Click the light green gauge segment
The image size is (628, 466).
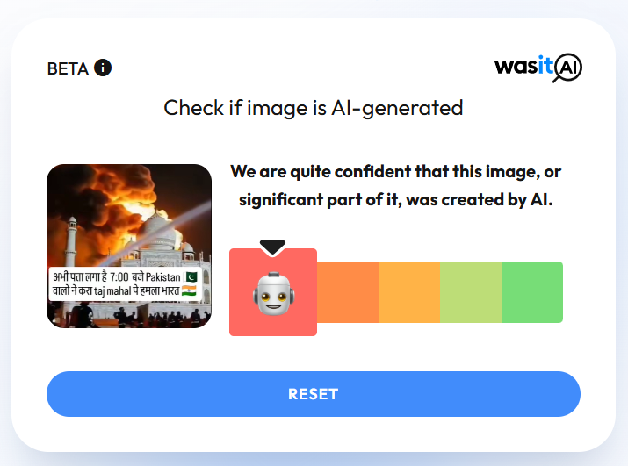coord(471,292)
